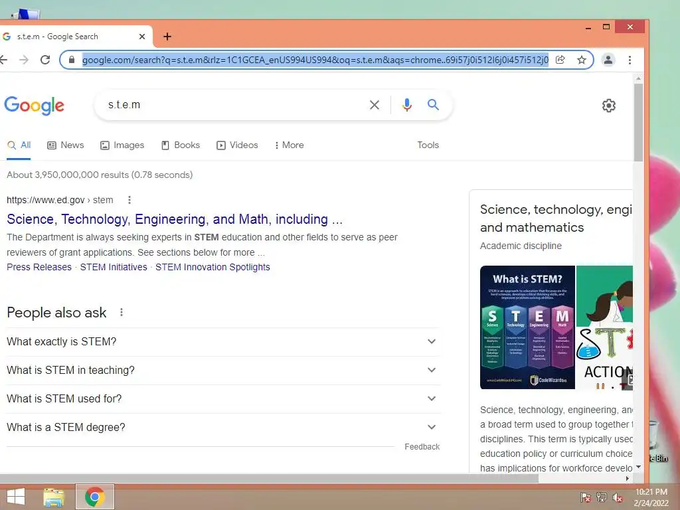The width and height of the screenshot is (680, 510).
Task: Click the "https://www.ed.gov › stem" breadcrumb
Action: (60, 200)
